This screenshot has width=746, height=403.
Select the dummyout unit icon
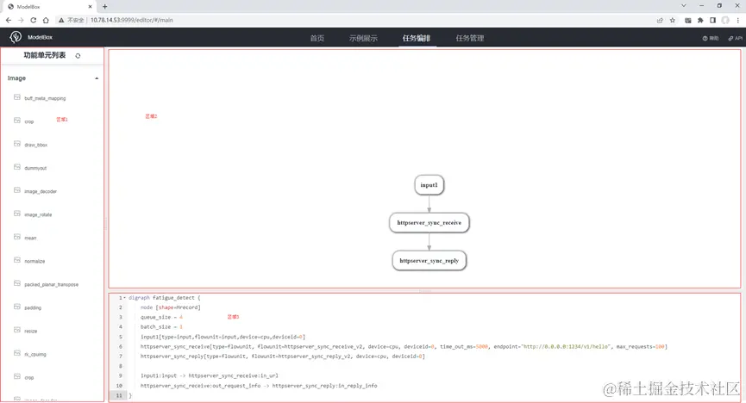[17, 167]
